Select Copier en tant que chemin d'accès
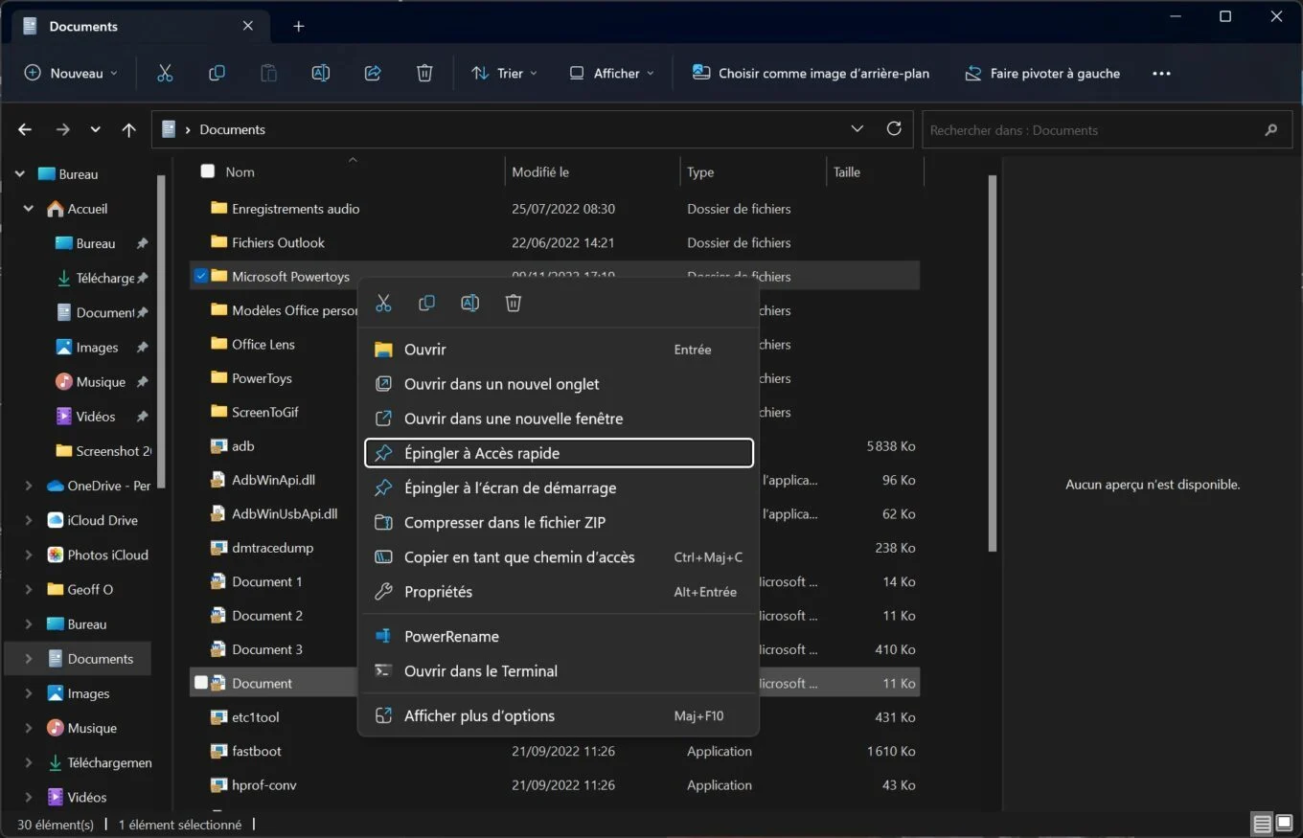1303x838 pixels. pos(559,557)
